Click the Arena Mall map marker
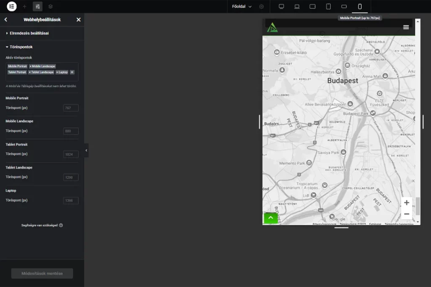 pos(386,76)
